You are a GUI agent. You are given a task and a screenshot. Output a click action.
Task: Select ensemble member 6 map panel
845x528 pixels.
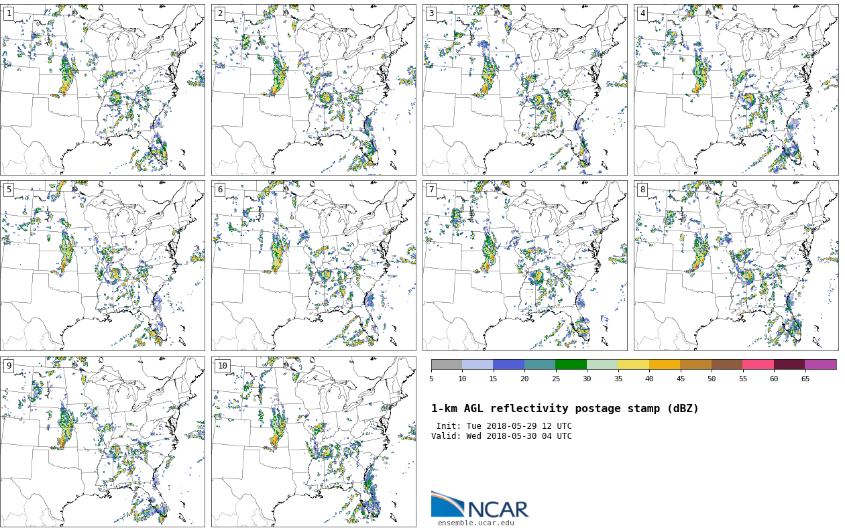coord(313,265)
